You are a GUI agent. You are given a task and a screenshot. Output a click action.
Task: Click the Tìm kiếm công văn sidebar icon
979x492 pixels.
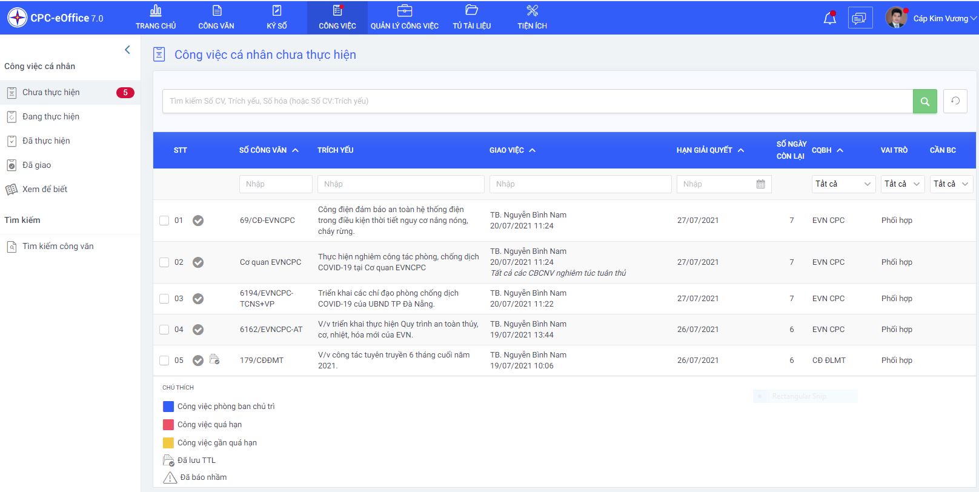coord(12,247)
